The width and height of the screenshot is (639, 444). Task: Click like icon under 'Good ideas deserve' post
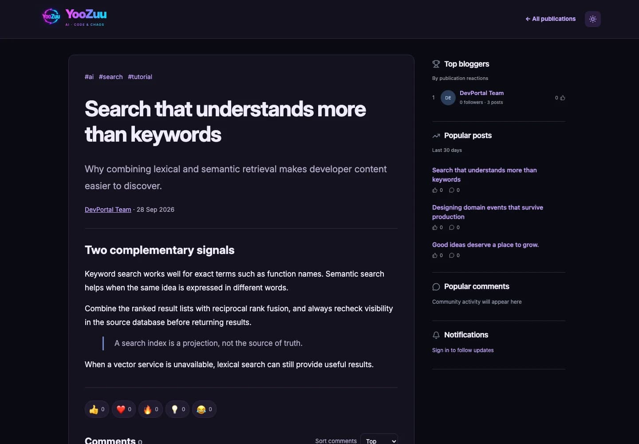(435, 255)
